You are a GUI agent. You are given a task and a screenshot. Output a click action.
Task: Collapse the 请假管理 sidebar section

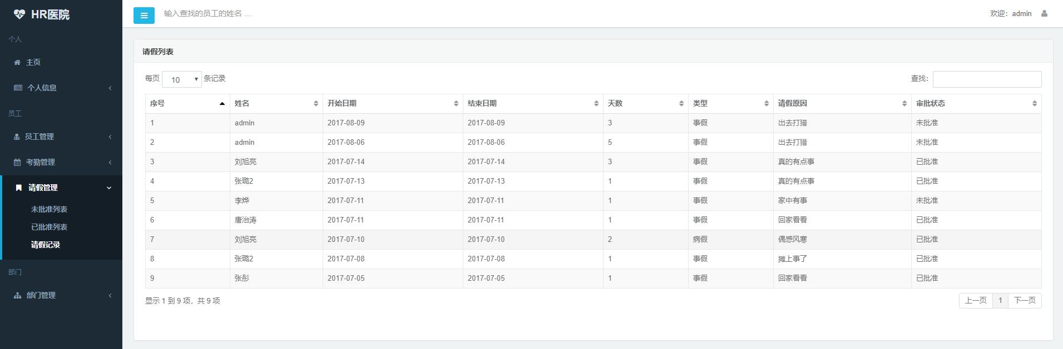click(61, 188)
